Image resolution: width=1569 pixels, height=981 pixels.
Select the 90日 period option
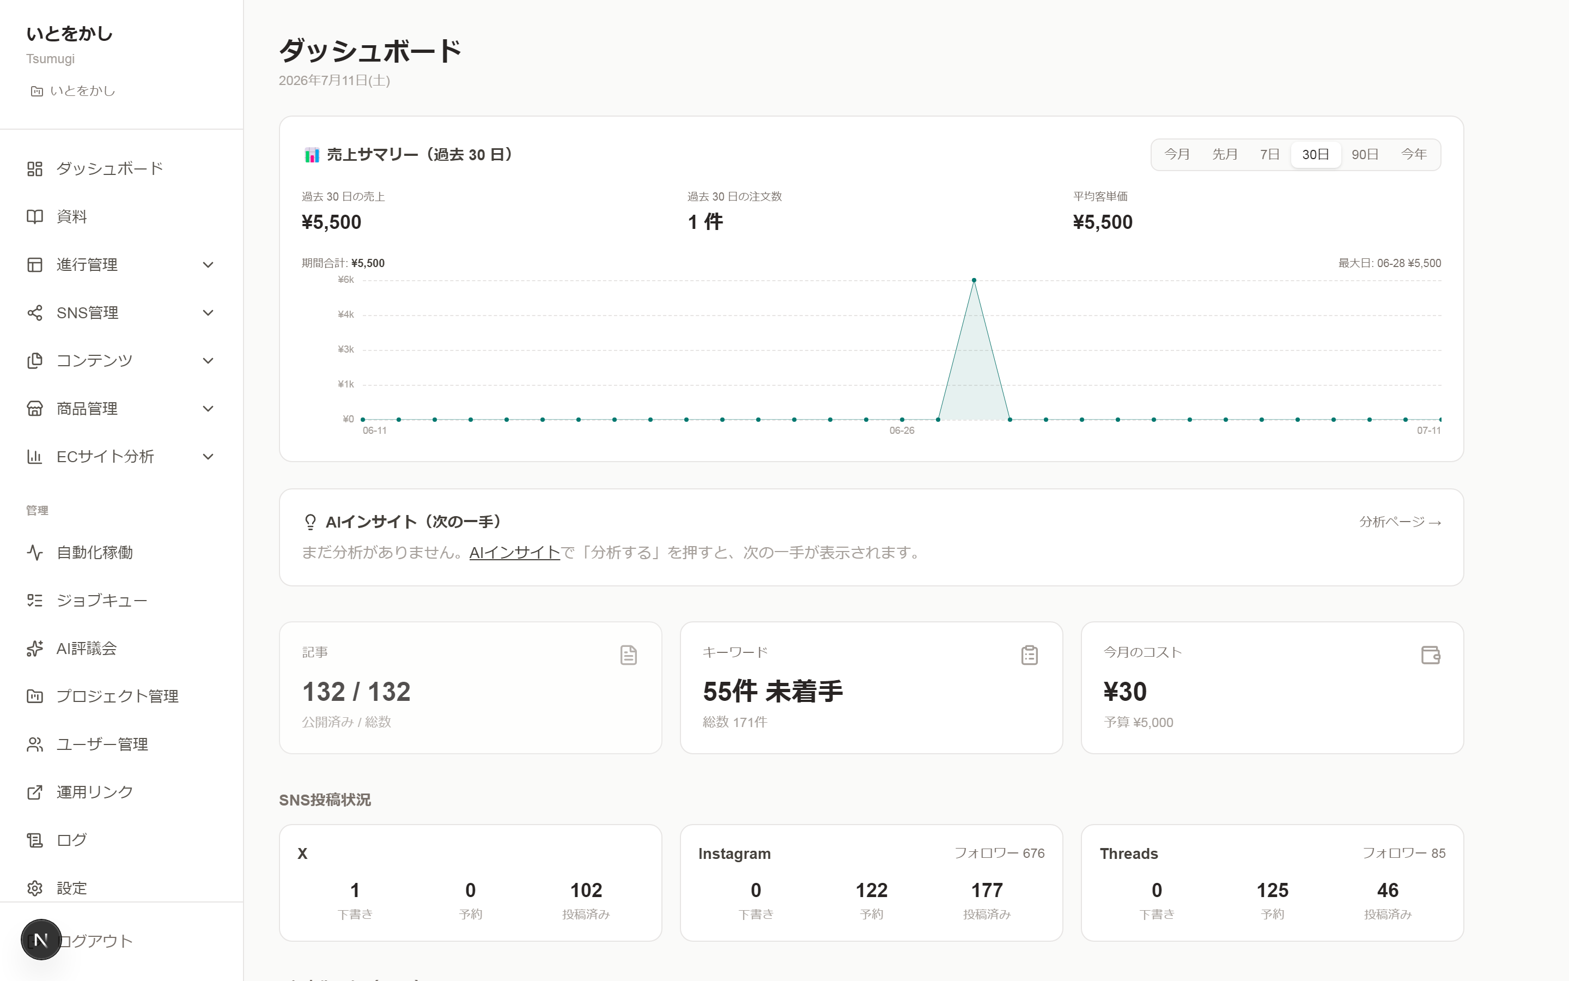1364,154
